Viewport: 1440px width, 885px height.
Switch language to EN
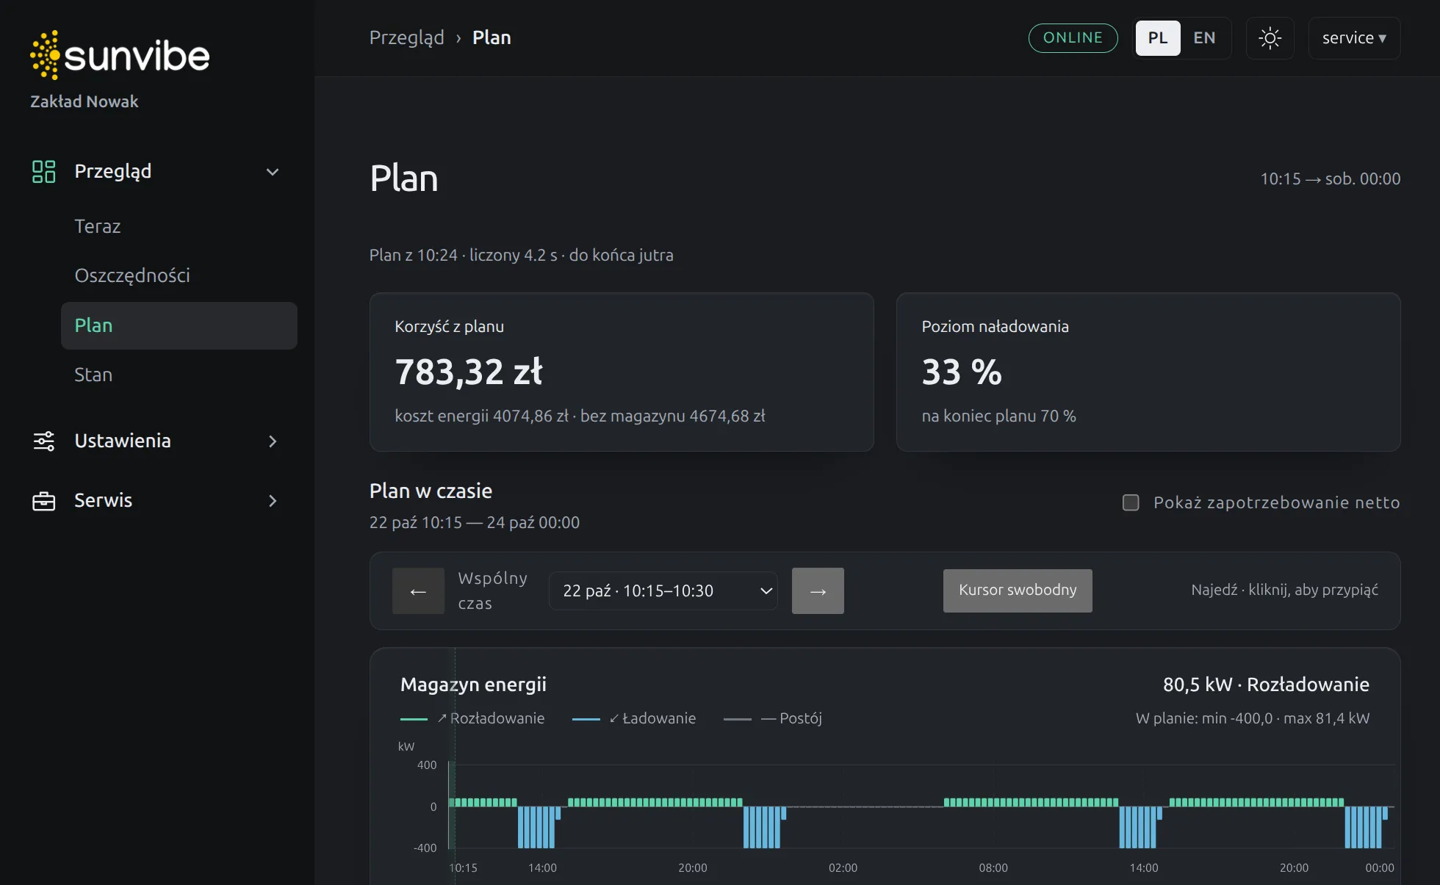pos(1204,38)
